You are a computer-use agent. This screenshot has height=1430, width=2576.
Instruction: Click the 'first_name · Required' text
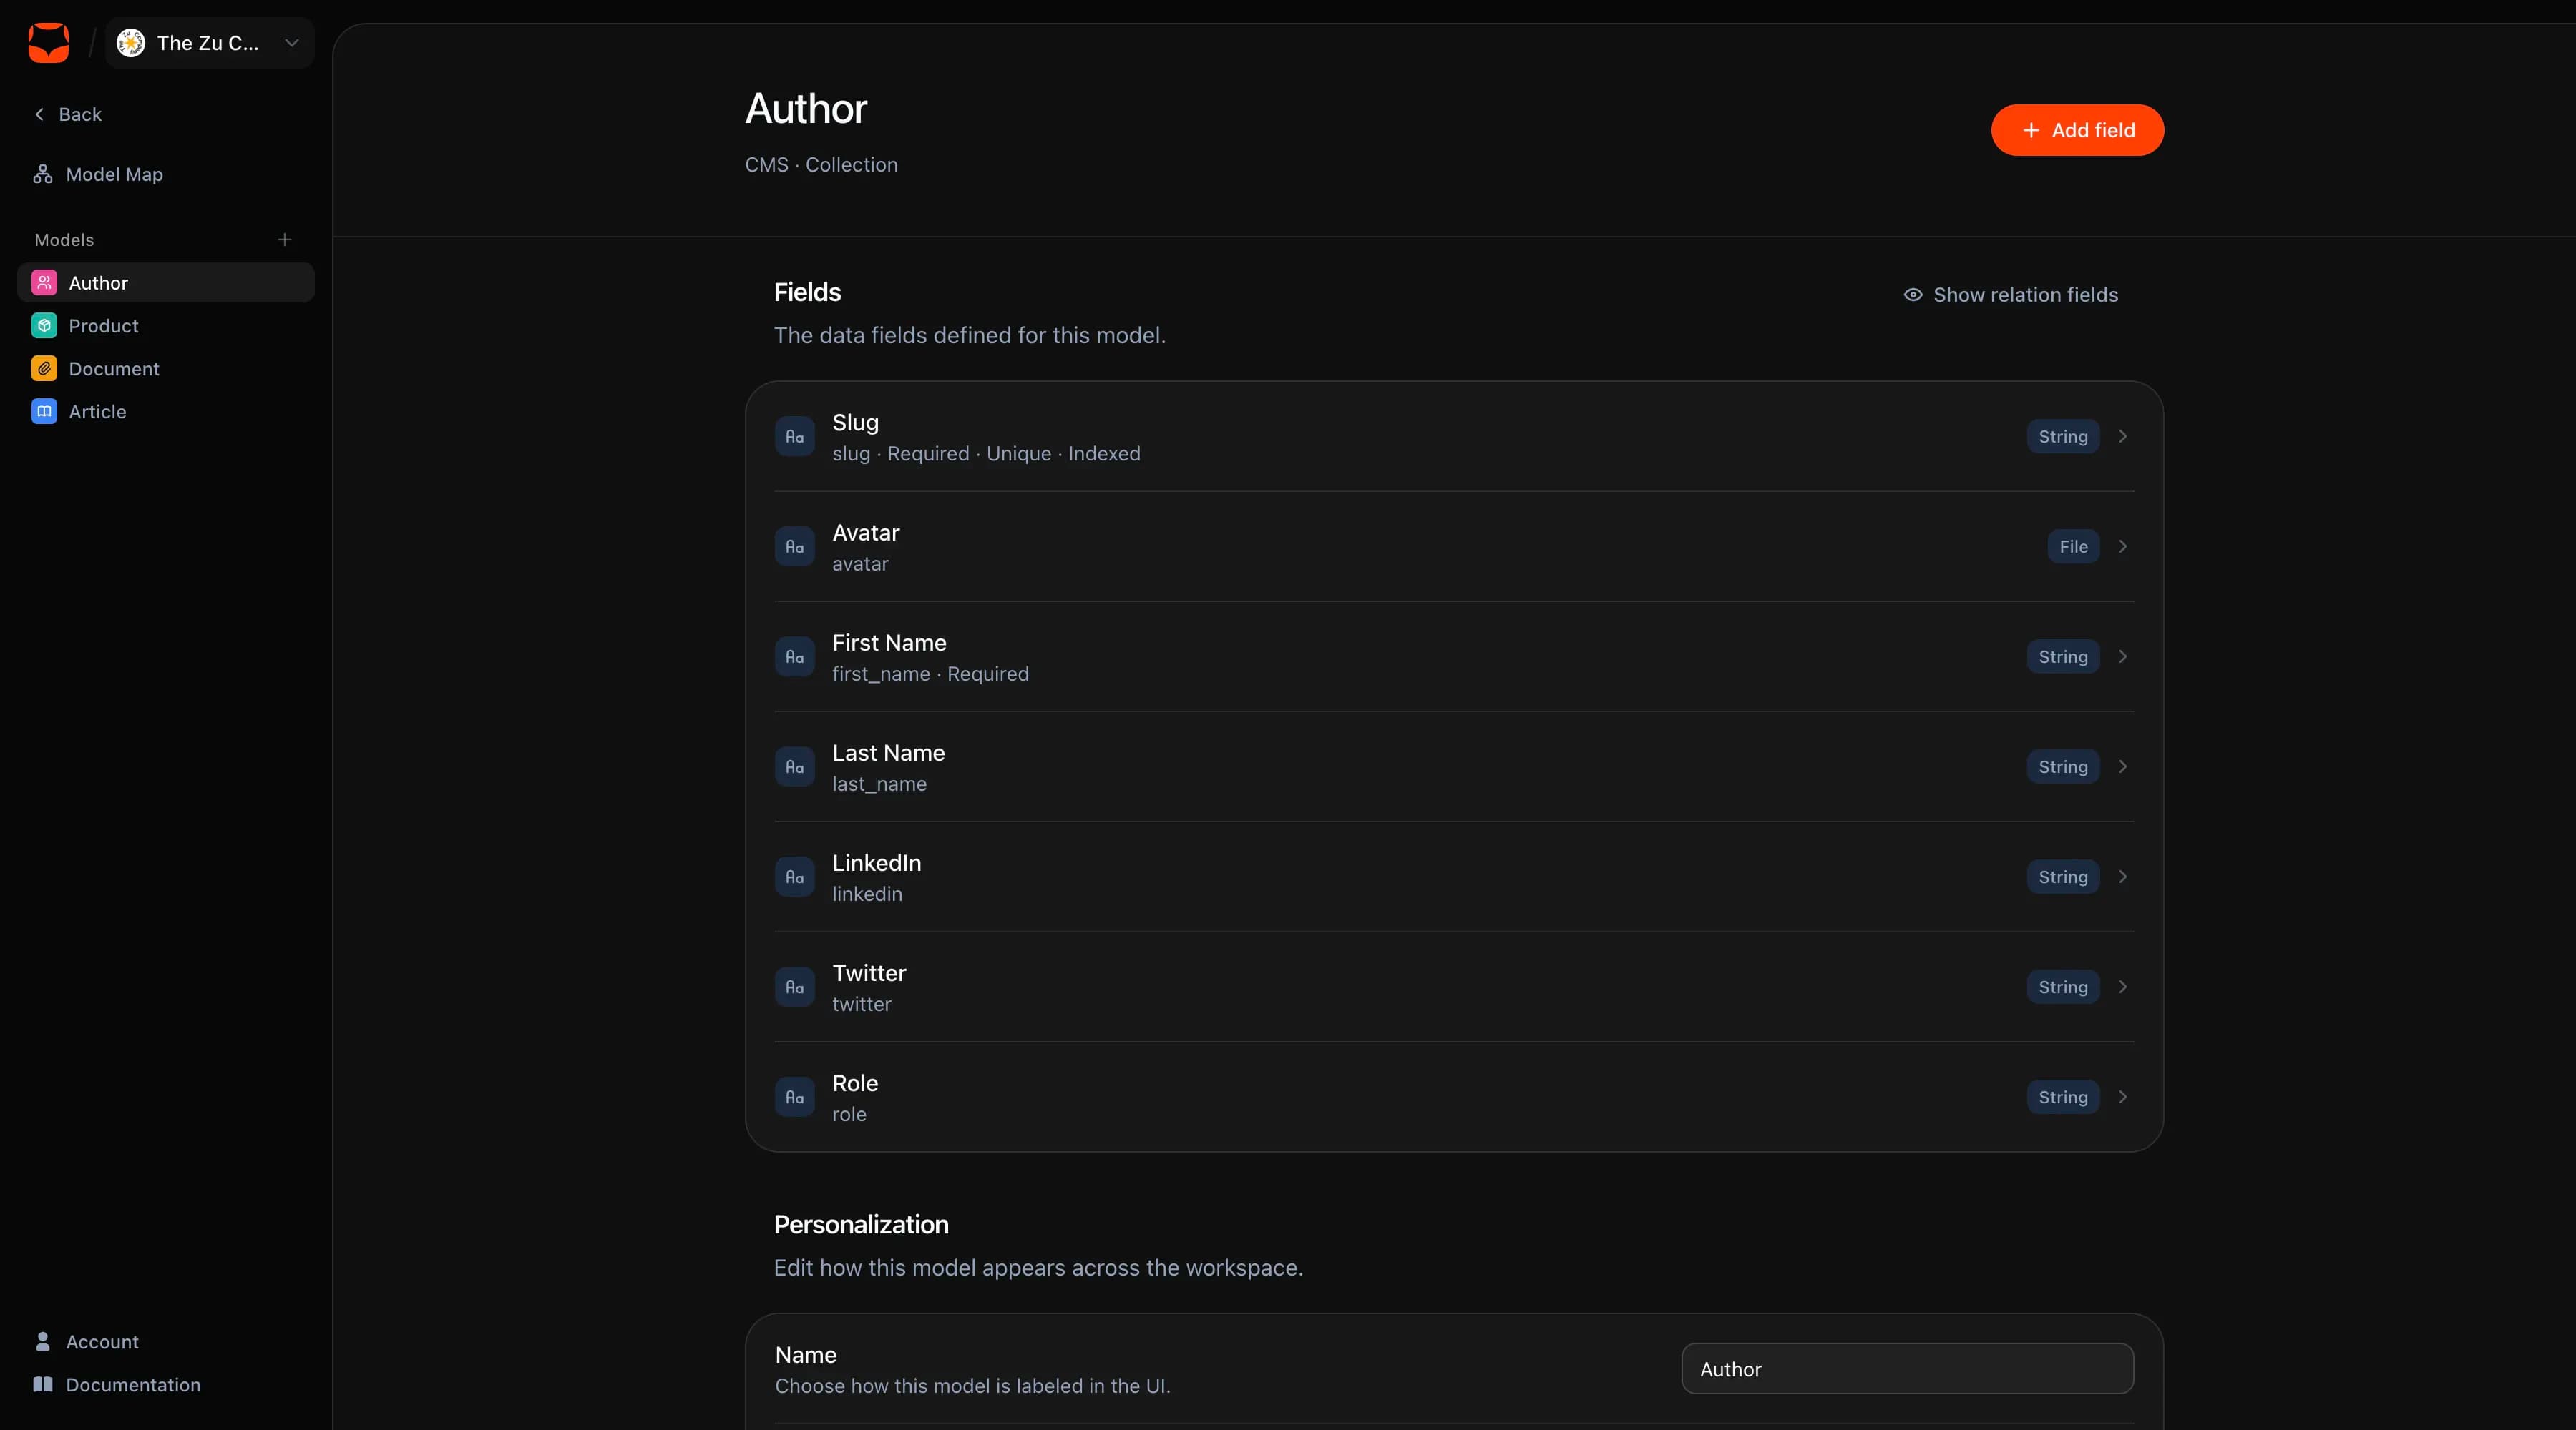930,674
